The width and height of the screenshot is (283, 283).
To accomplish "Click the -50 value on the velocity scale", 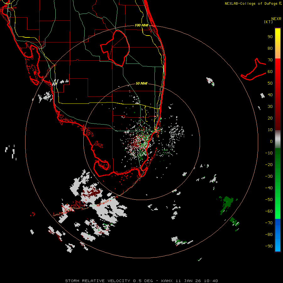I will (269, 200).
